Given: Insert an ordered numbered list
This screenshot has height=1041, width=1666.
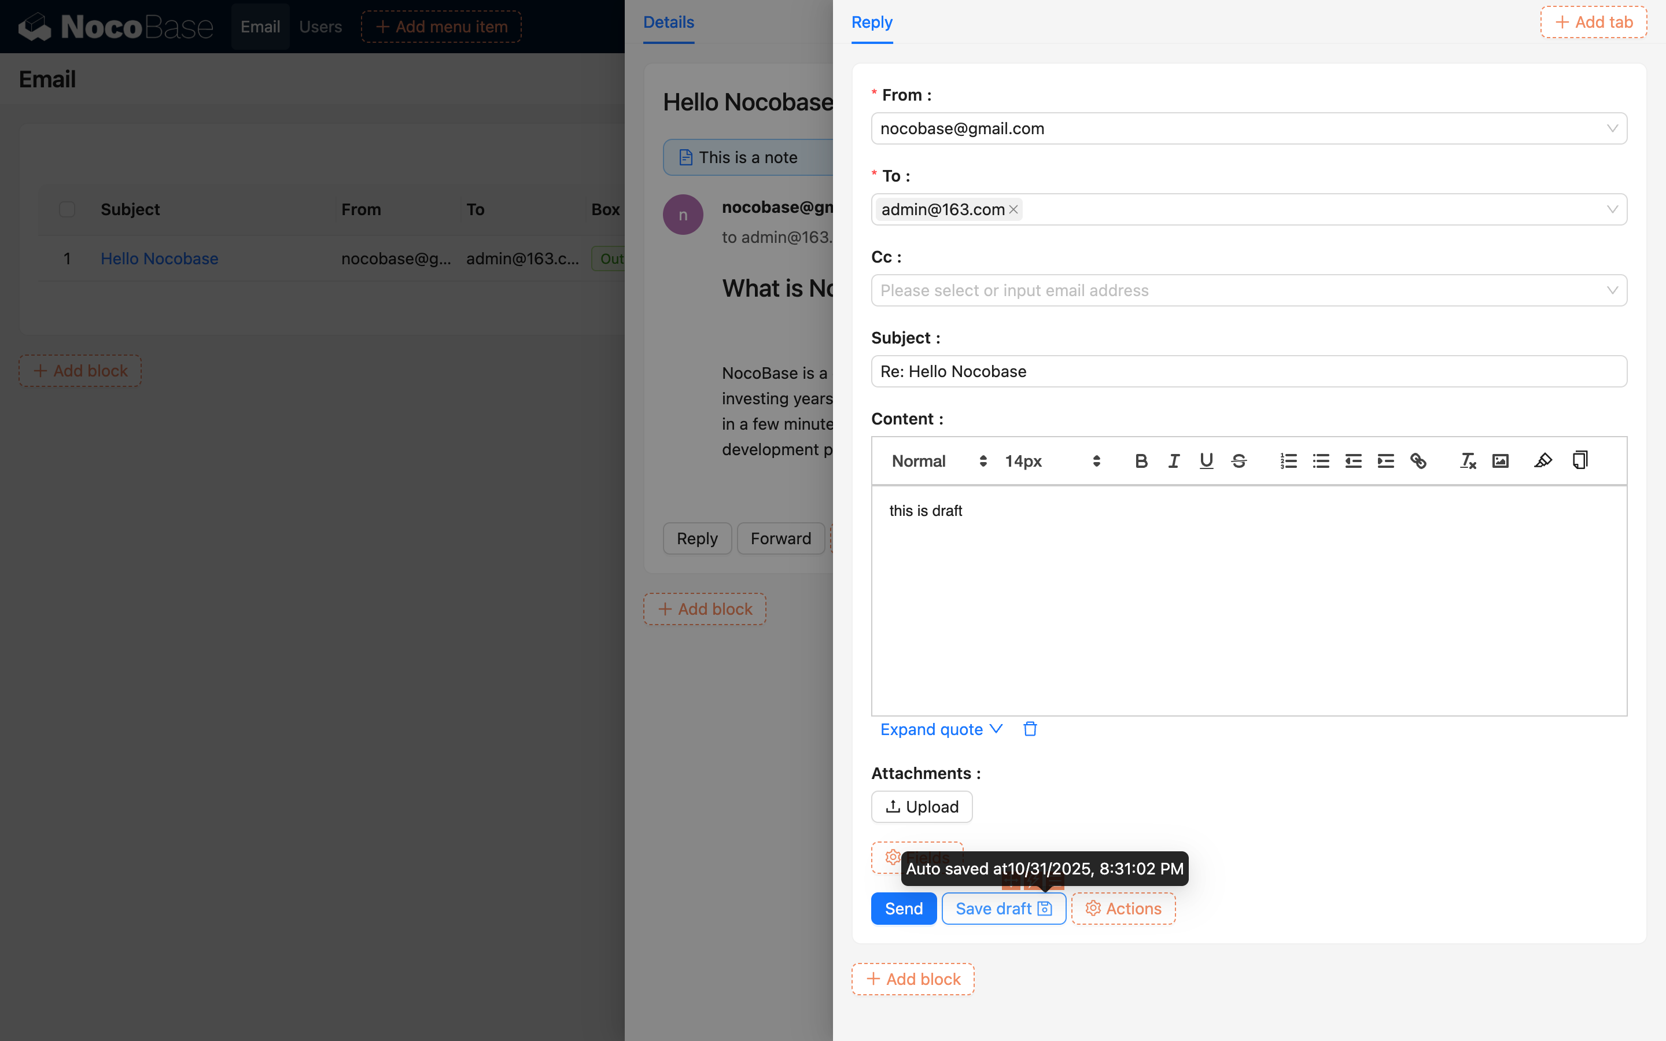Looking at the screenshot, I should pyautogui.click(x=1288, y=462).
